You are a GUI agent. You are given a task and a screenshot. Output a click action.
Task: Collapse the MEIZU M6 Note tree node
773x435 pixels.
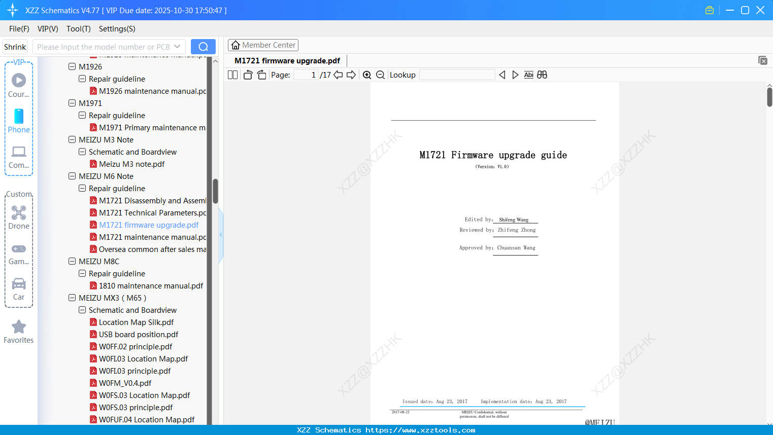[72, 176]
